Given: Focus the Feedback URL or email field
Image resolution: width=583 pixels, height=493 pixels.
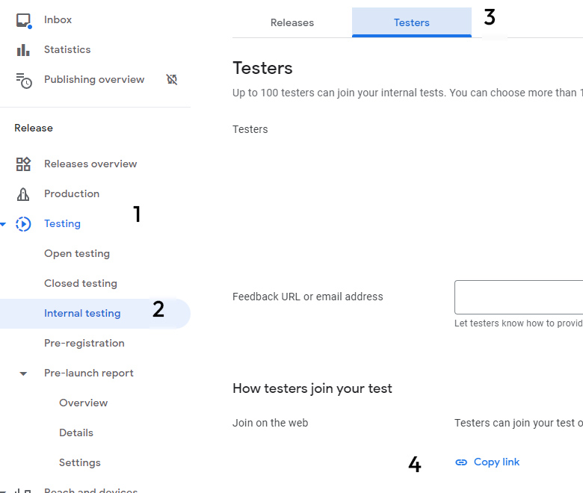Looking at the screenshot, I should pyautogui.click(x=518, y=297).
